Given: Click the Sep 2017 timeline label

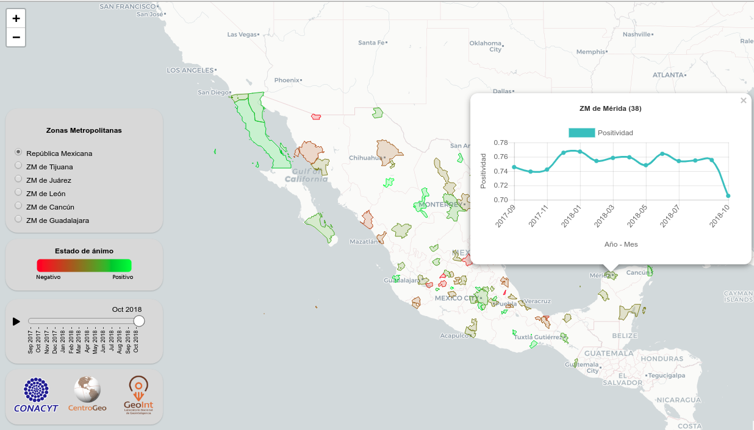Looking at the screenshot, I should (x=31, y=341).
